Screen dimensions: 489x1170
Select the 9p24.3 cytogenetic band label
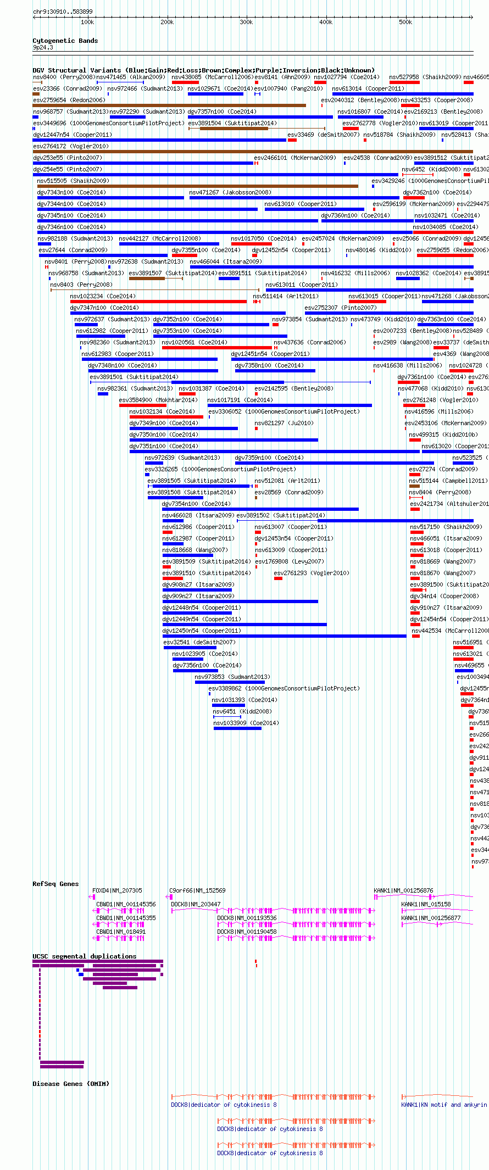point(43,48)
